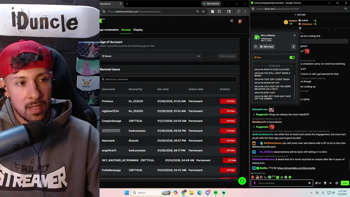The width and height of the screenshot is (350, 197).
Task: Click the kicks infinity icon beside chat input
Action: [318, 183]
